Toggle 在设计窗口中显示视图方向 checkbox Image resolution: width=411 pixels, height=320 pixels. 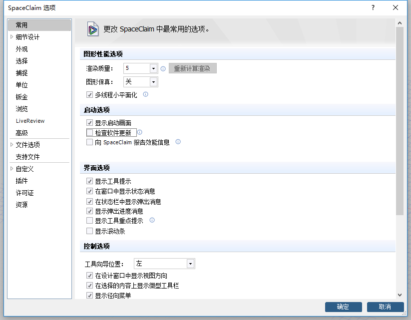point(90,276)
